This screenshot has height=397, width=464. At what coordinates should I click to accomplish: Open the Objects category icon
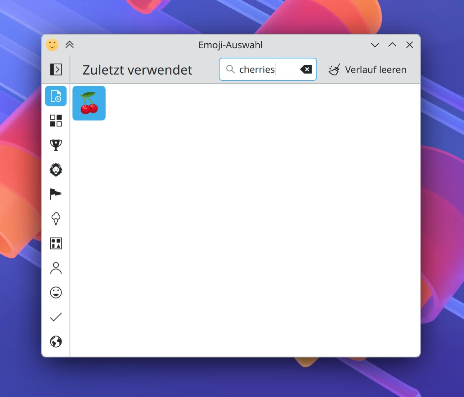56,243
